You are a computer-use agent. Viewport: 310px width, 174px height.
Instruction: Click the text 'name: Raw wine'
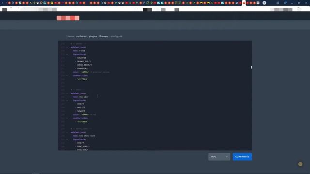click(80, 97)
